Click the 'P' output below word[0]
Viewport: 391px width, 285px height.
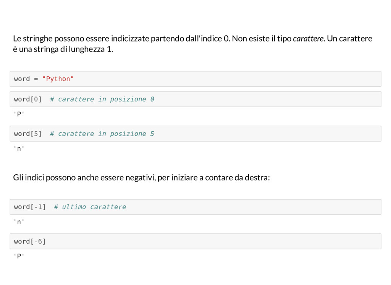point(19,114)
